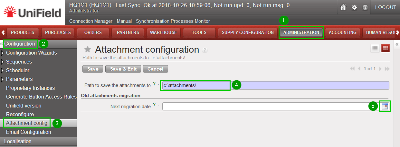The height and width of the screenshot is (147, 400).
Task: Go to first record arrow
Action: pos(352,69)
